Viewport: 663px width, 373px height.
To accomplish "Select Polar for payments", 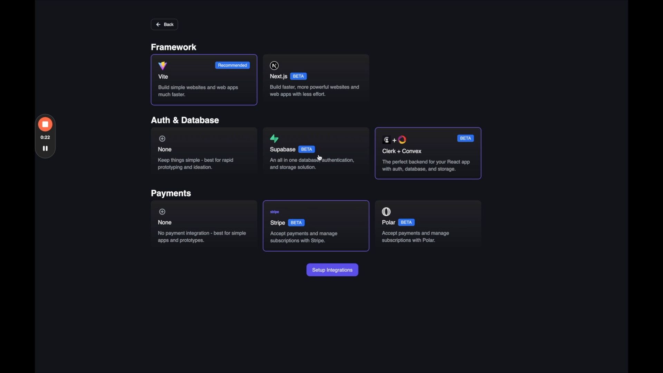I will [x=428, y=226].
